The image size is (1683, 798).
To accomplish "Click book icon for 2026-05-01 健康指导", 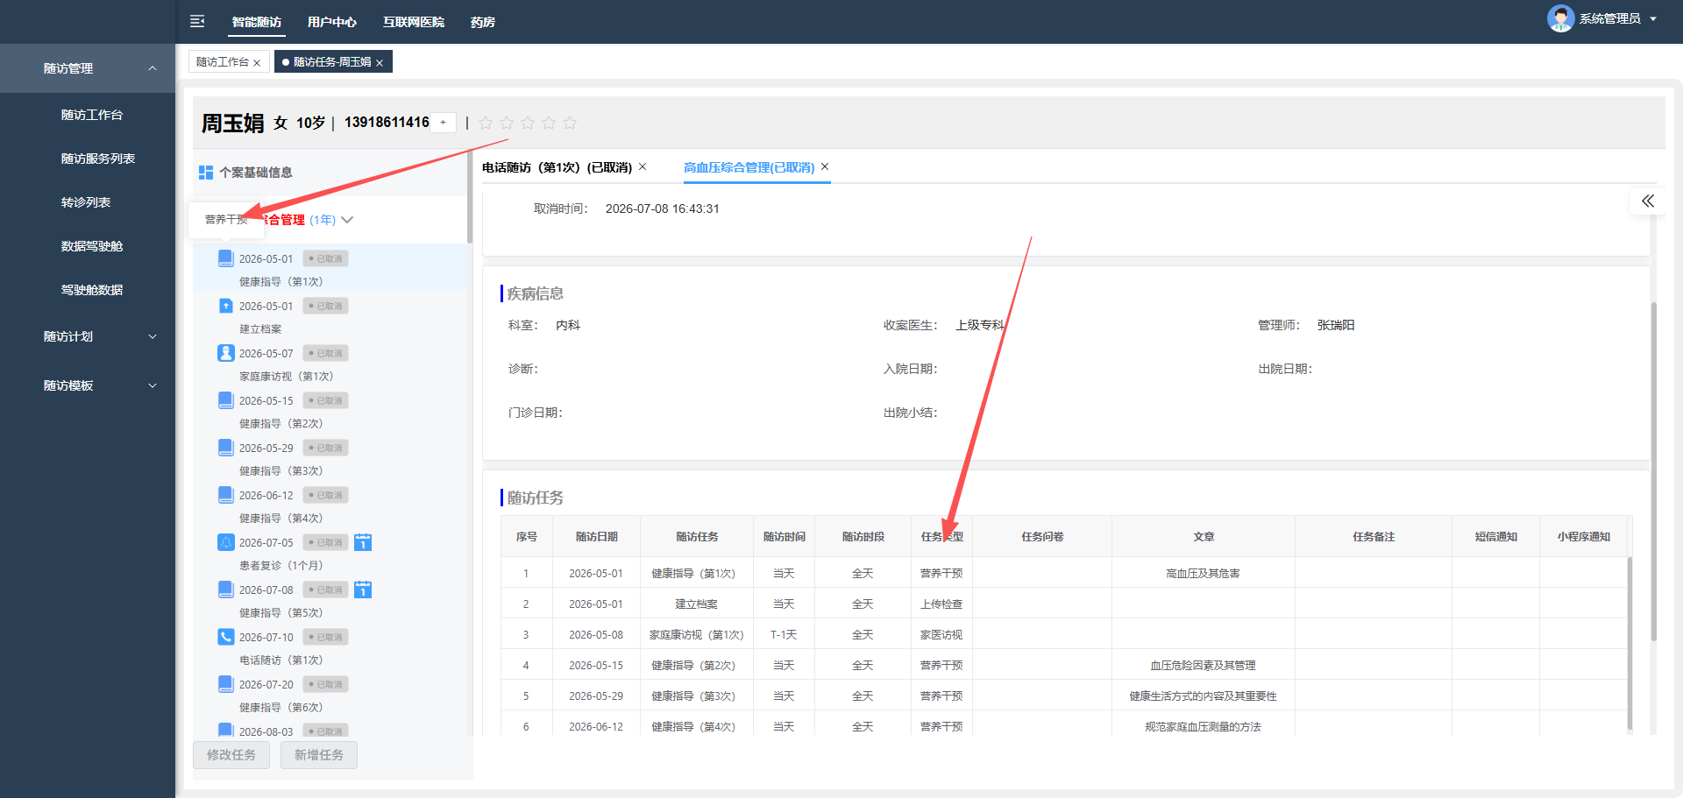I will click(x=226, y=258).
